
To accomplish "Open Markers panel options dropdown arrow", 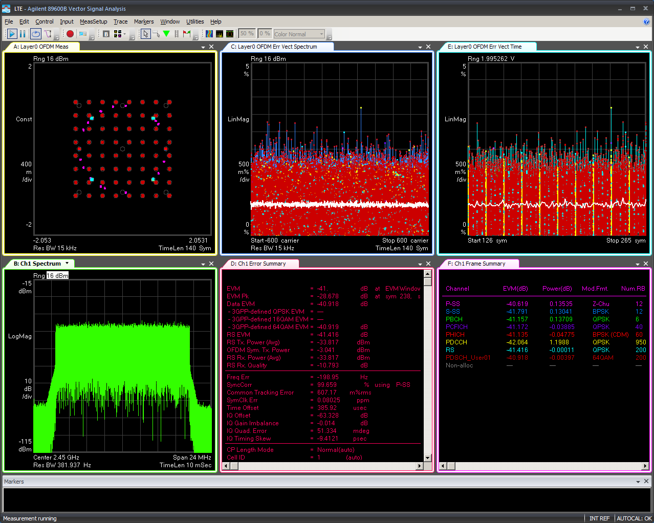I will point(638,482).
